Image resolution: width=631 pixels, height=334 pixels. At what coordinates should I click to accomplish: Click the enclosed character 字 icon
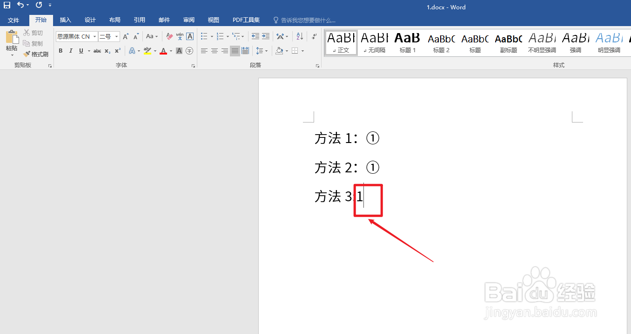(189, 51)
